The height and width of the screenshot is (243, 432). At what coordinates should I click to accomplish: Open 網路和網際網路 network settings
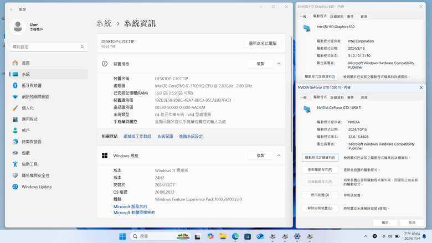tap(49, 97)
